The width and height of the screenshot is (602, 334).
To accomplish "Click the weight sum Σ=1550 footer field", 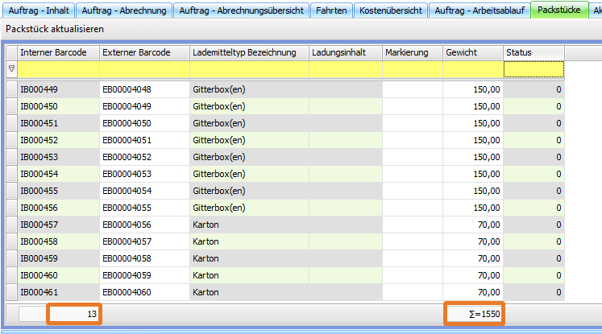I will [x=474, y=314].
